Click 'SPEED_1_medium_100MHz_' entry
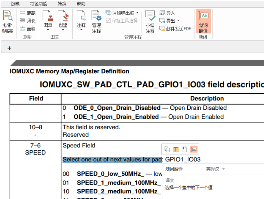The width and height of the screenshot is (264, 199). pyautogui.click(x=119, y=182)
